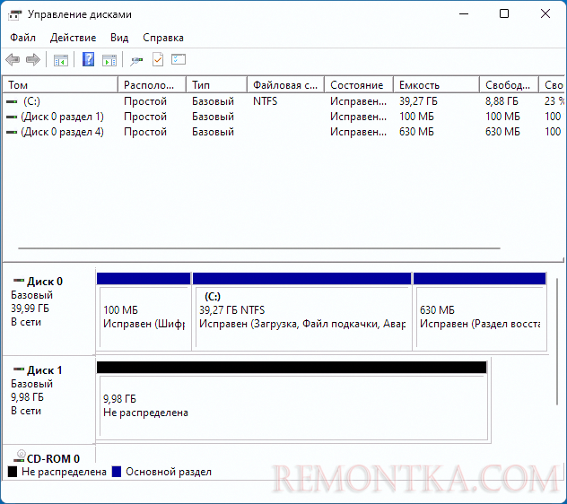Click the volume icon of (C:) row
The width and height of the screenshot is (567, 504).
12,101
